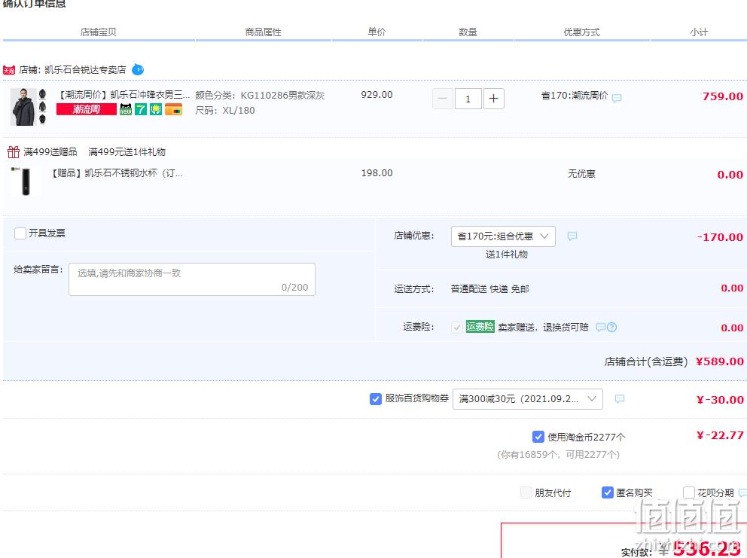The image size is (747, 558).
Task: Open the 凯乐石合锐达专卖店 shop link
Action: pos(85,69)
